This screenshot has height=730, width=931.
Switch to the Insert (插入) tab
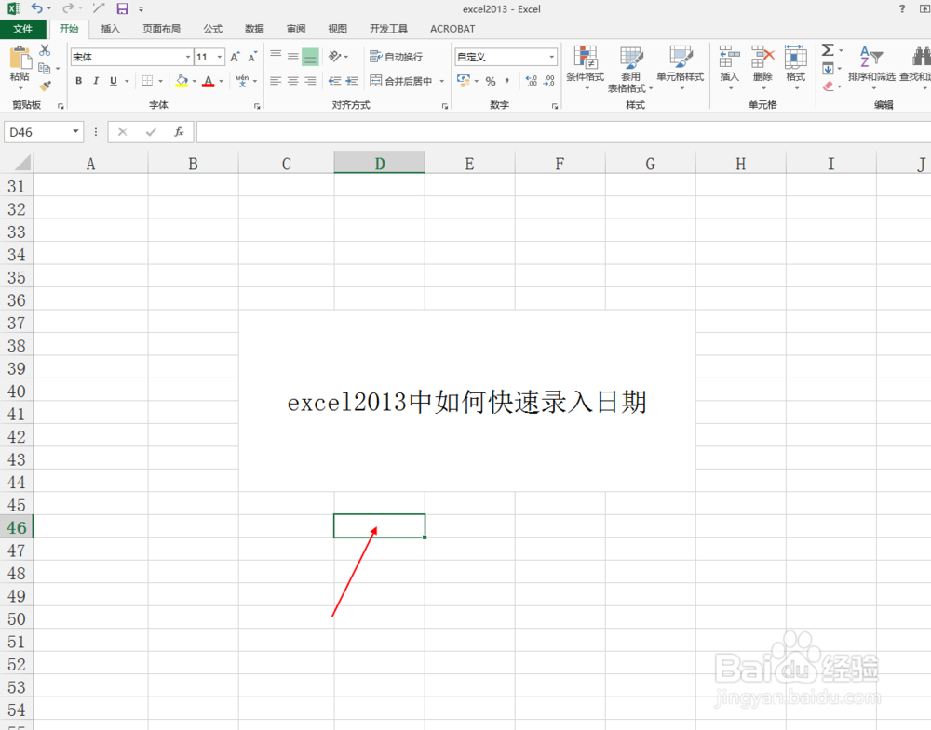pyautogui.click(x=111, y=29)
